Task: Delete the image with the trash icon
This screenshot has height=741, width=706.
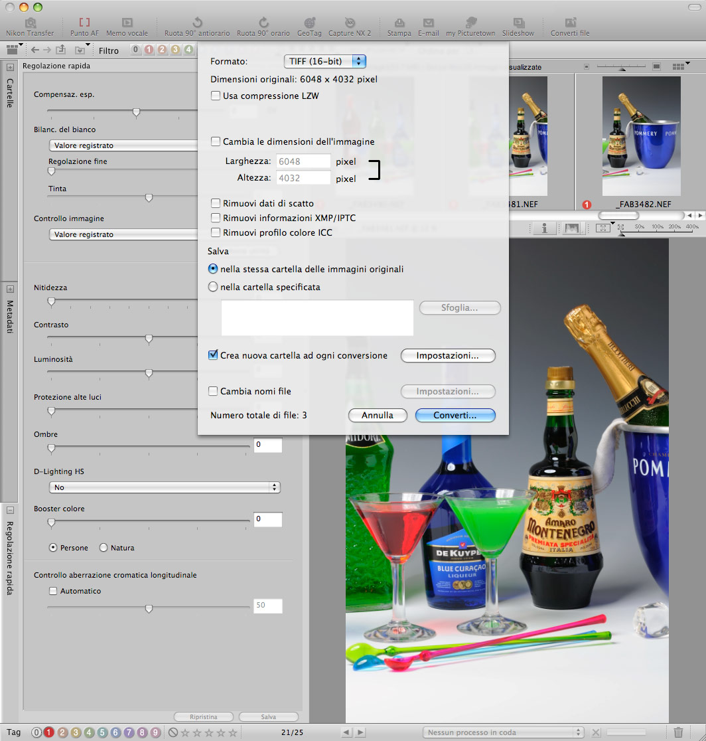Action: 678,732
